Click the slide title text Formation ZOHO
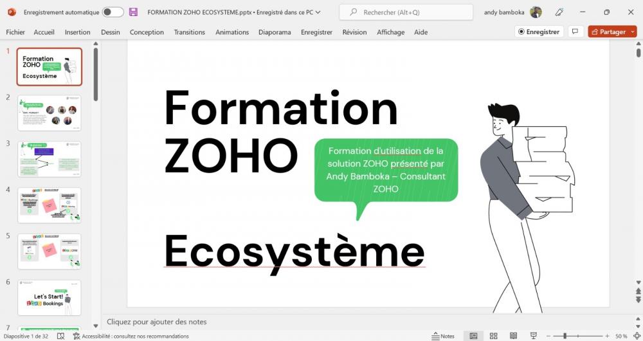This screenshot has height=341, width=643. pos(281,131)
